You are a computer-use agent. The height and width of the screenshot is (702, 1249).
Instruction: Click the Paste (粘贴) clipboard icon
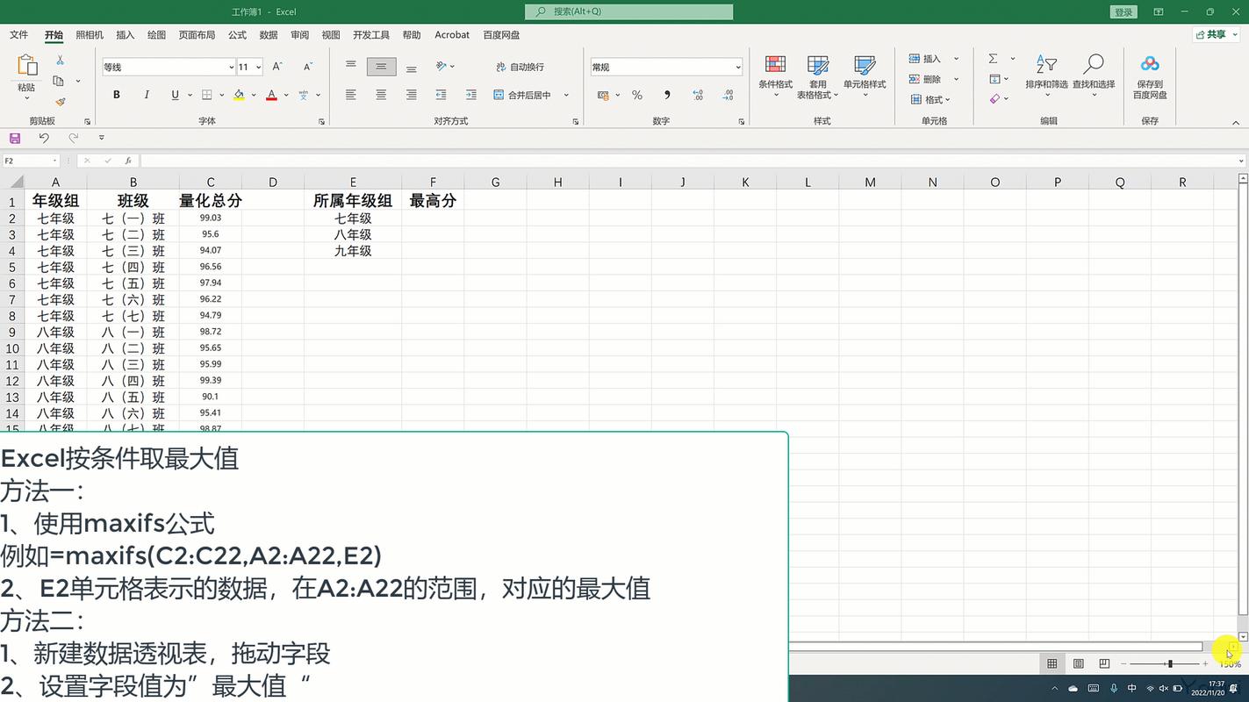[x=27, y=66]
